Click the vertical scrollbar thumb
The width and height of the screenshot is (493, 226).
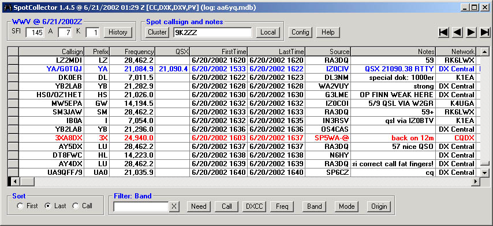coord(485,163)
